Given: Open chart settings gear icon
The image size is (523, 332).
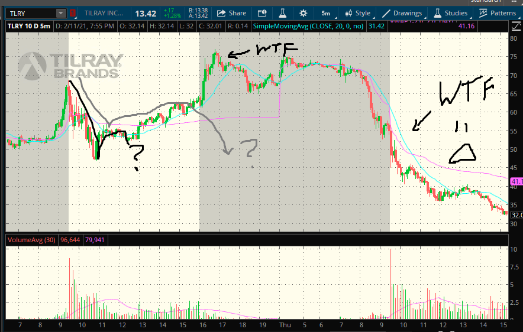Looking at the screenshot, I should click(303, 14).
